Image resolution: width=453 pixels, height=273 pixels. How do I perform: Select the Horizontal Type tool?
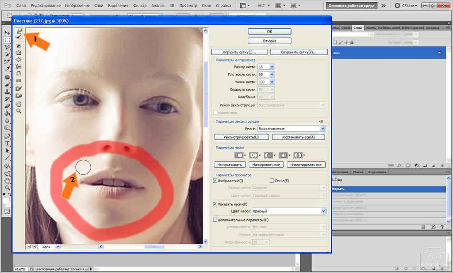[8, 143]
